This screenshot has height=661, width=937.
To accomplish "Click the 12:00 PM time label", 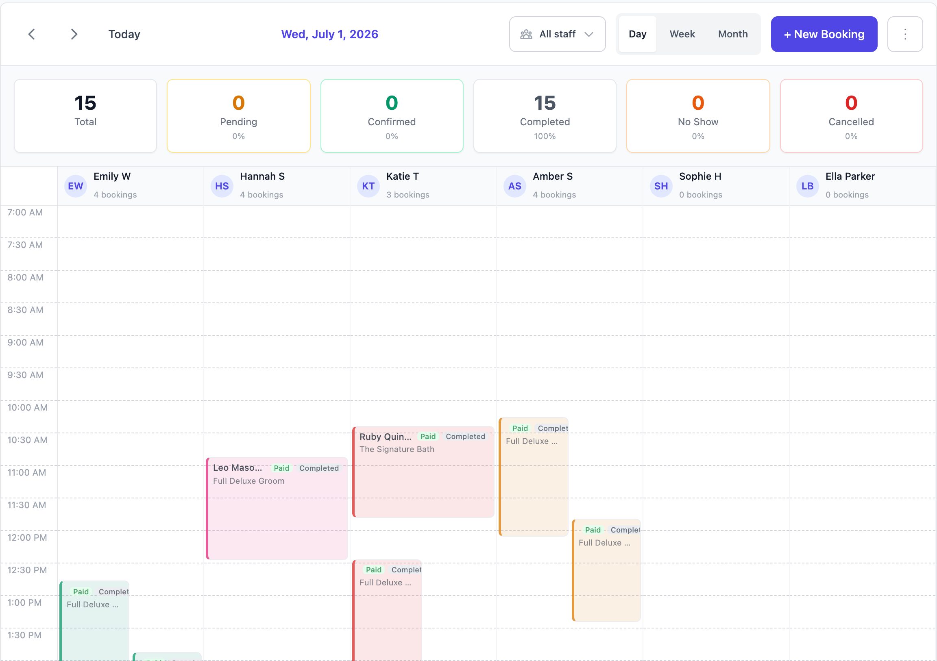I will 27,537.
